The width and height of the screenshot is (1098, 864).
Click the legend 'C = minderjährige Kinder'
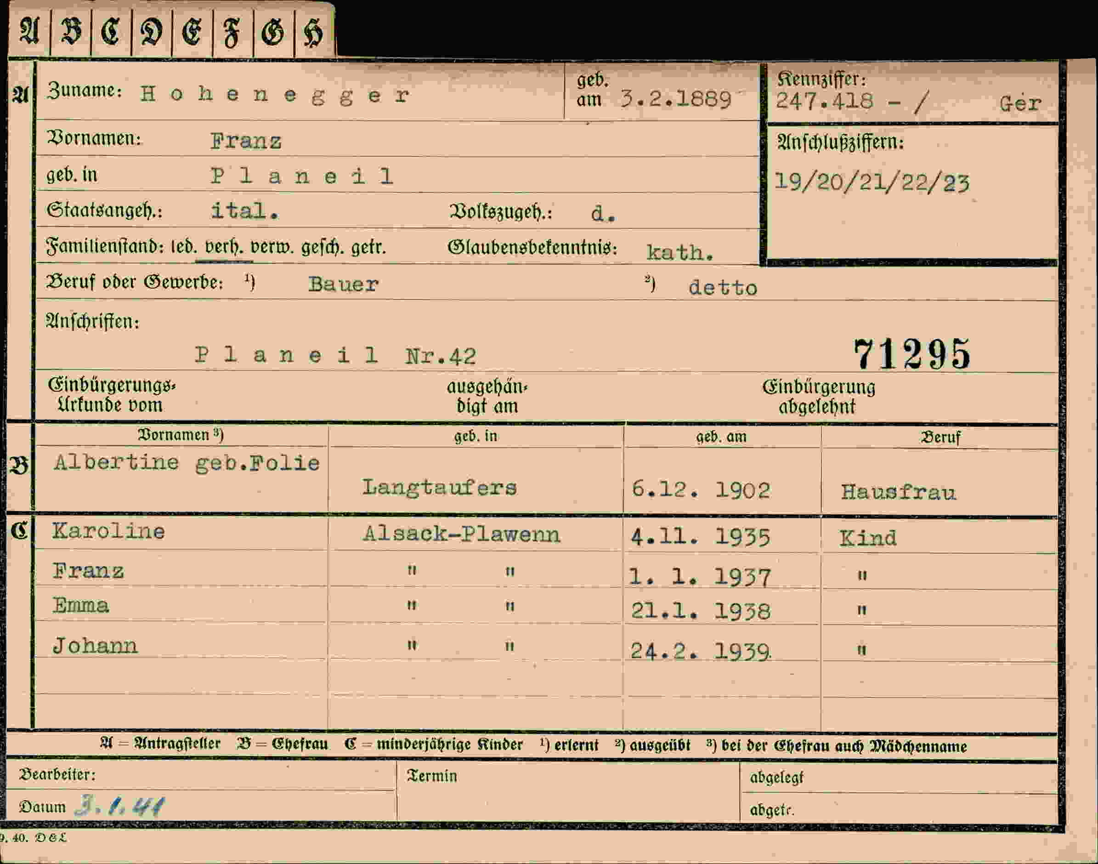tap(433, 745)
